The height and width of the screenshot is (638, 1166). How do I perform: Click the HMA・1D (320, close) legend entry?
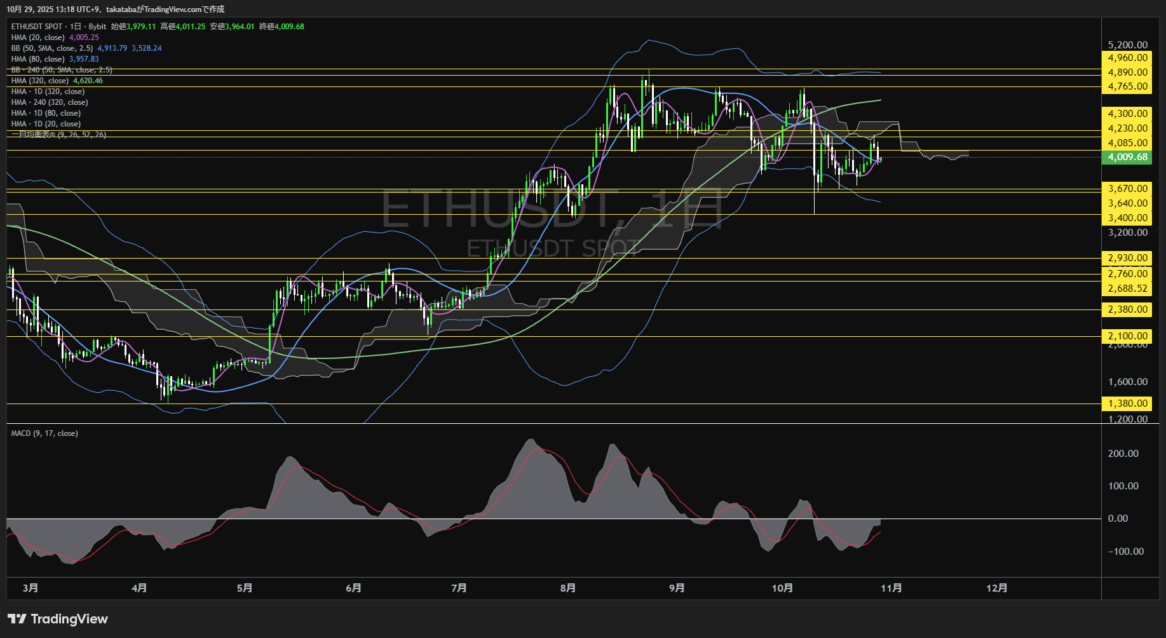pos(47,91)
